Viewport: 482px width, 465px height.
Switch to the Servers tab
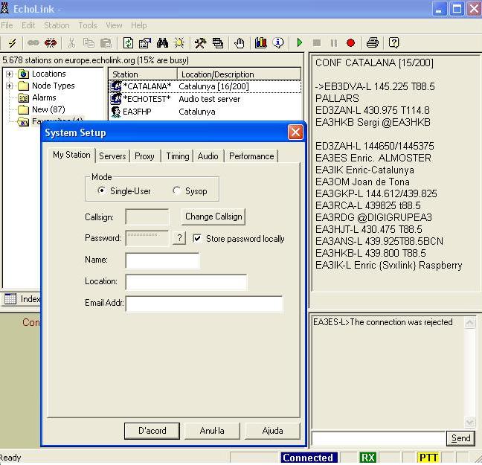[112, 156]
